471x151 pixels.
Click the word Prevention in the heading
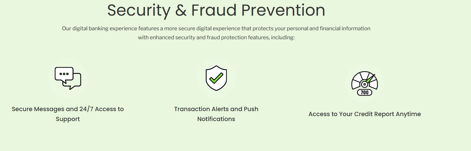point(283,10)
